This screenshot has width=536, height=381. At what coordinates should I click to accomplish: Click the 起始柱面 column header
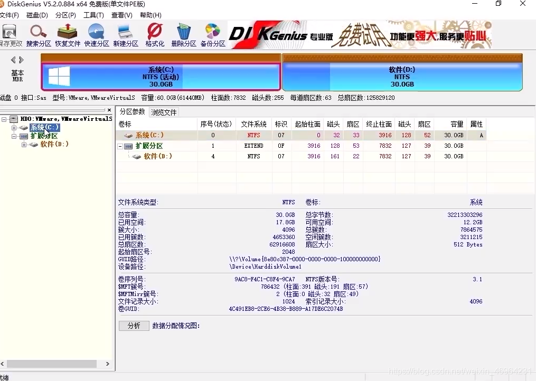(307, 124)
